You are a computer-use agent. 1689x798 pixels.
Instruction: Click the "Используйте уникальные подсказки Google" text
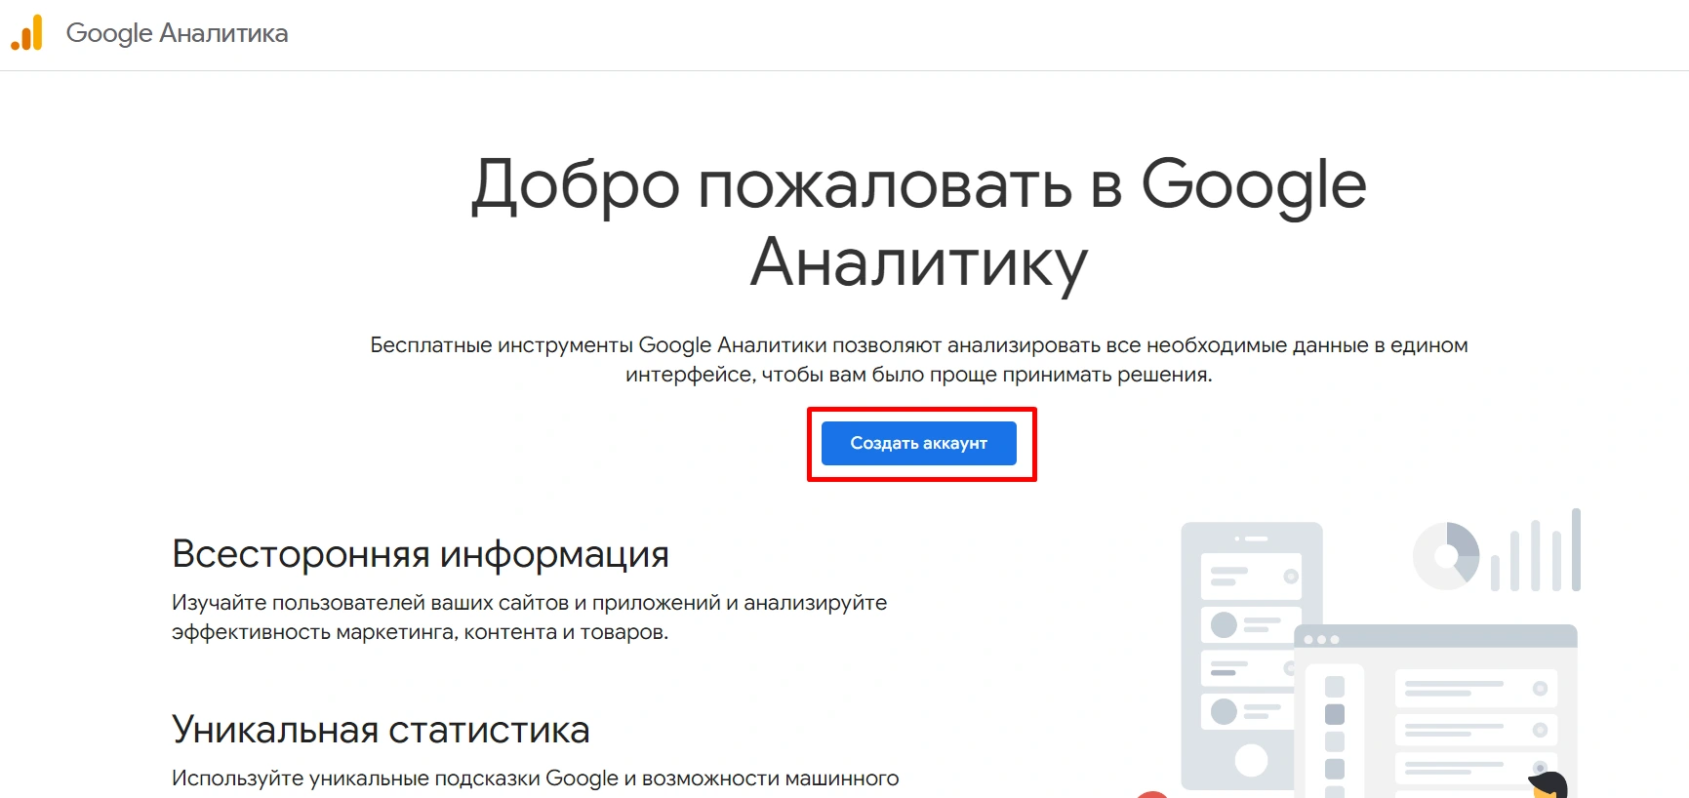tap(535, 778)
